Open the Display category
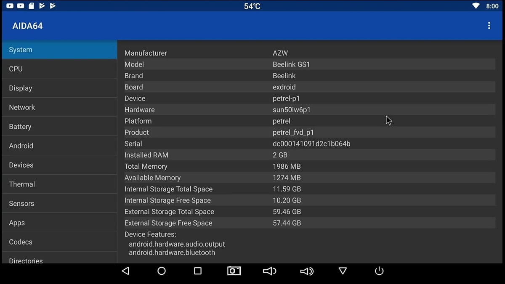 (x=59, y=88)
